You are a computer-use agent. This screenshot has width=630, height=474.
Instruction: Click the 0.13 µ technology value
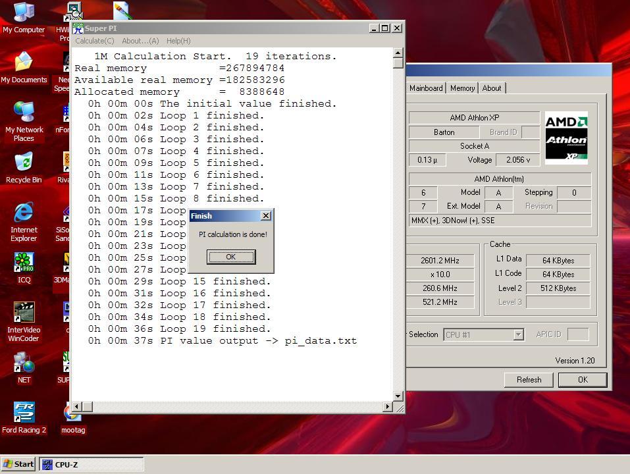tap(427, 160)
